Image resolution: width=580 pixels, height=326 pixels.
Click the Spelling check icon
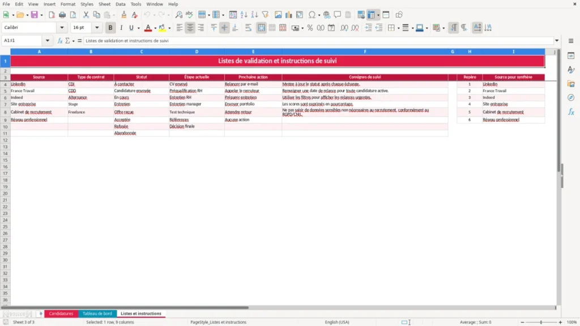(x=189, y=15)
